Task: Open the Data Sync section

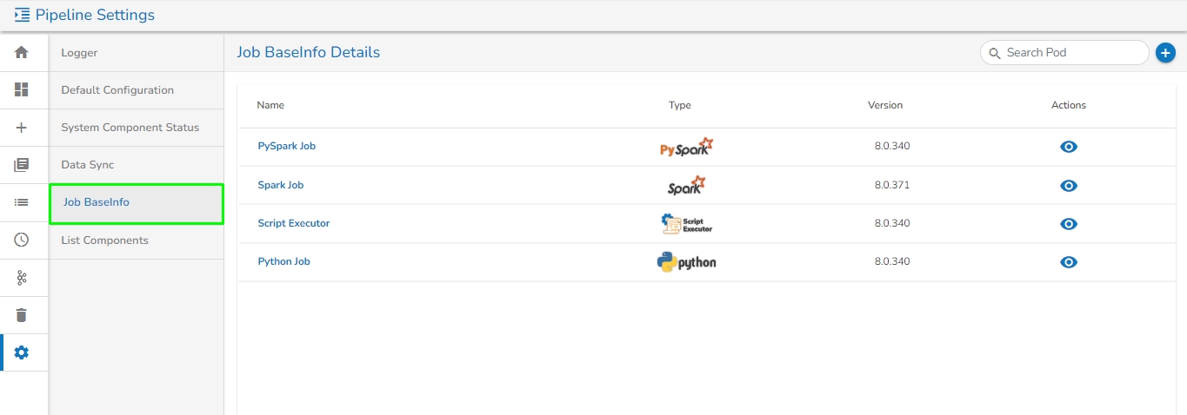Action: 87,165
